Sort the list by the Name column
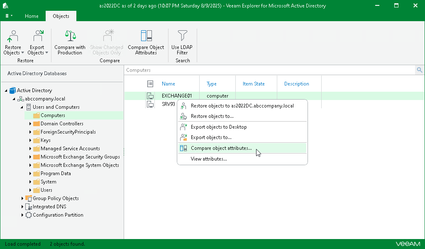The image size is (425, 249). [x=169, y=83]
